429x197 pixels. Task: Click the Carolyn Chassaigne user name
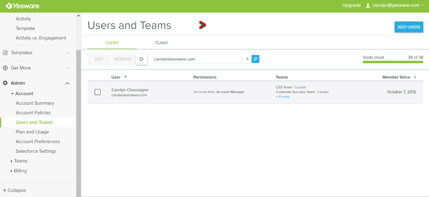[130, 90]
